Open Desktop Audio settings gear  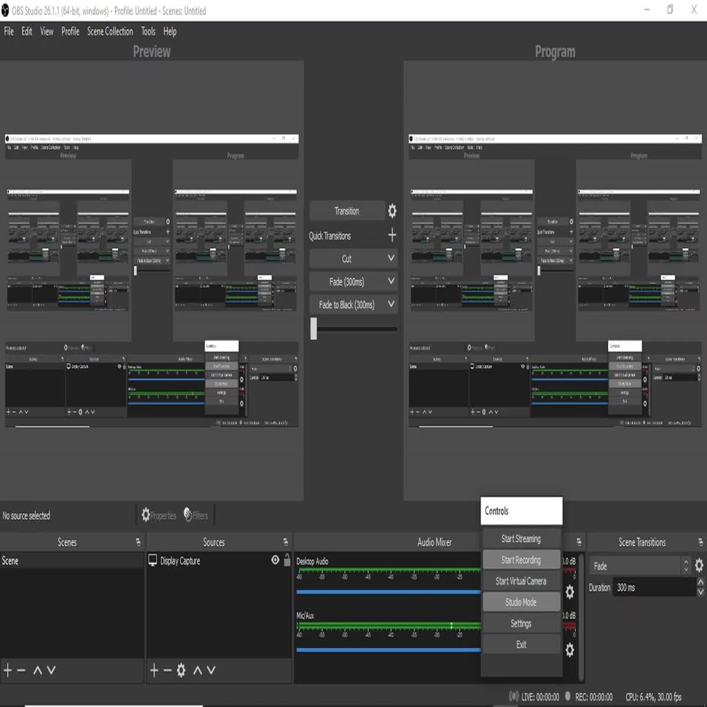[570, 592]
